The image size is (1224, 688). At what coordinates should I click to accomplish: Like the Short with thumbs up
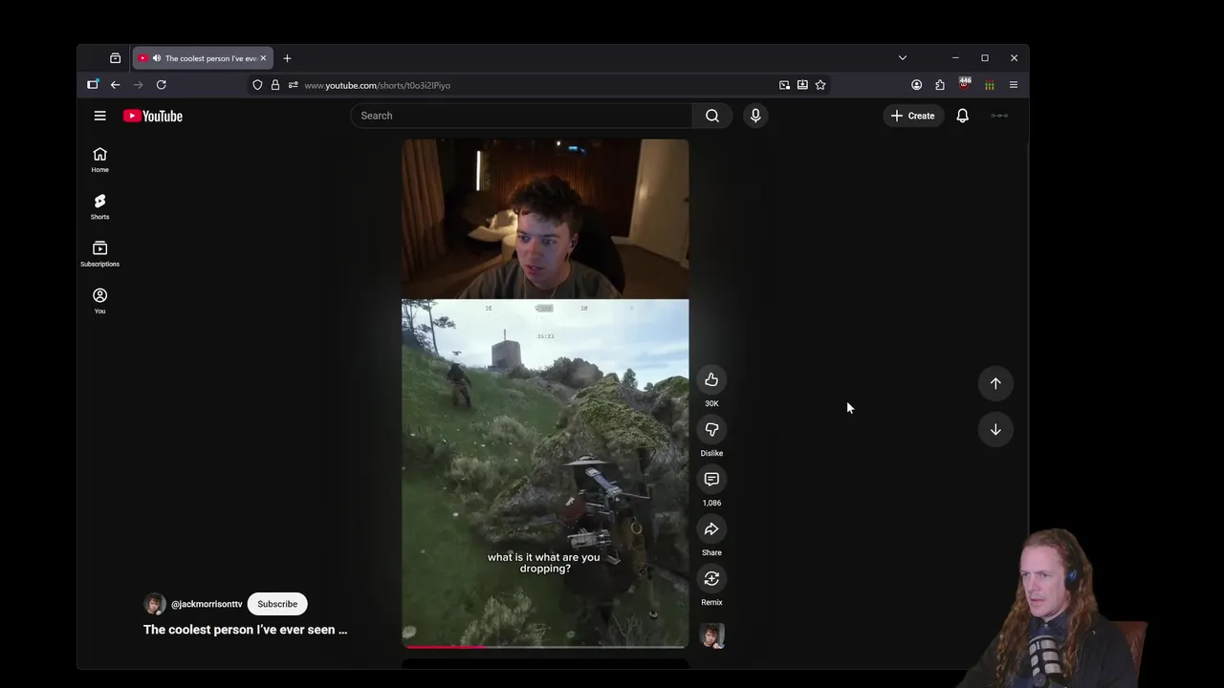coord(711,380)
